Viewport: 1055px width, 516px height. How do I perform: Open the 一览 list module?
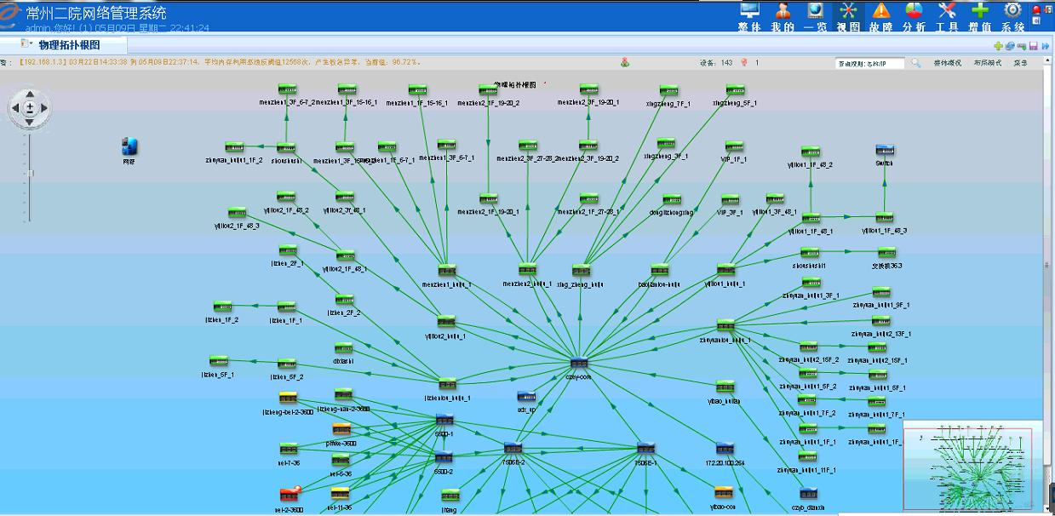815,17
